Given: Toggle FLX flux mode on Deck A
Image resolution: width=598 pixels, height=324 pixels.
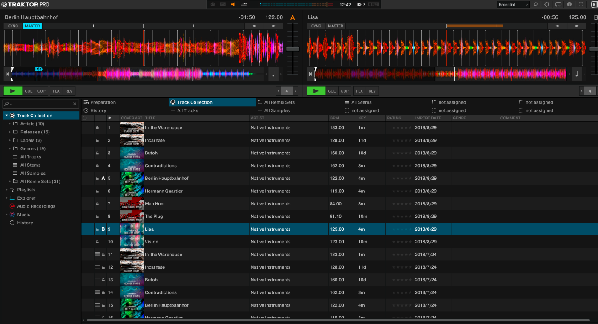Looking at the screenshot, I should pos(56,91).
